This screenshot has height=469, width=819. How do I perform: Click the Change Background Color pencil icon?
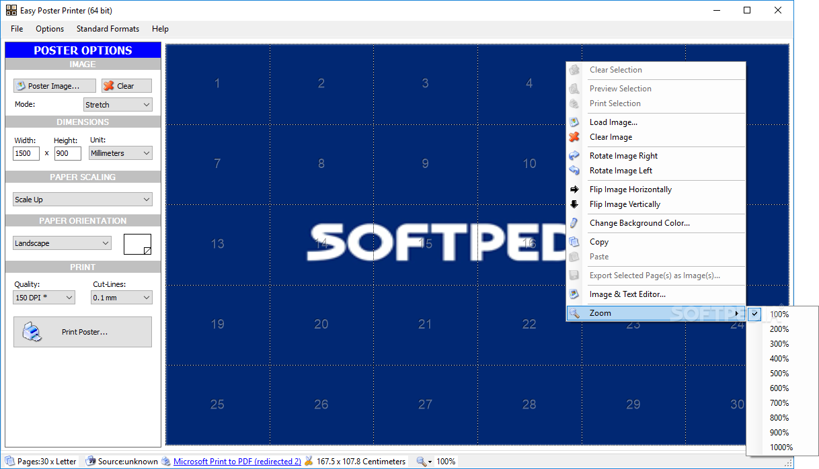coord(574,223)
